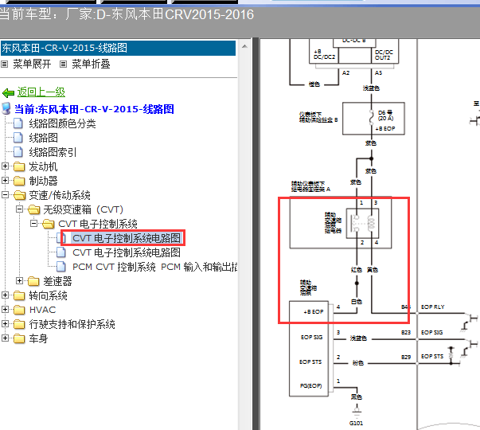Screen dimensions: 480x430
Task: Click page icon of second CVT 电路图
Action: pos(61,252)
